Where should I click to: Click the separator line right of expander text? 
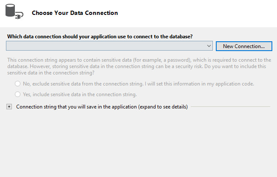(229, 107)
